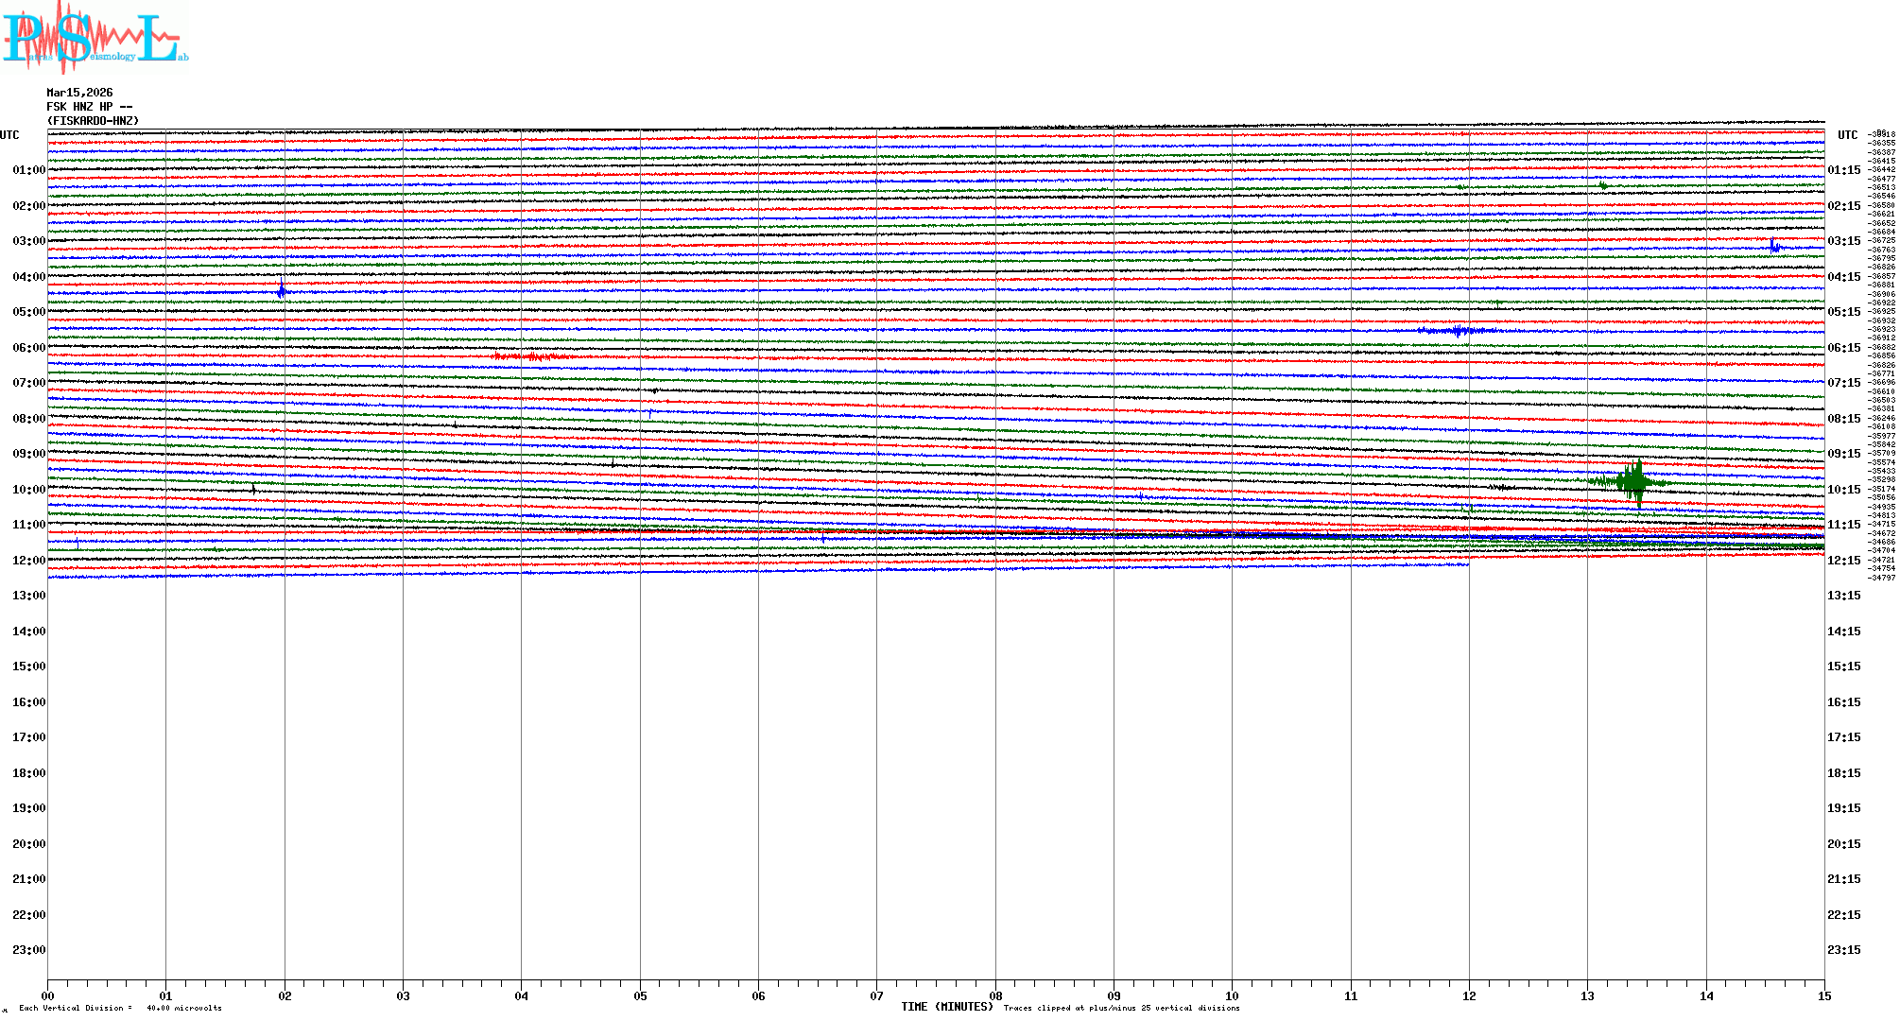Click the blue spike on the 03:15 trace
The image size is (1900, 1021).
pyautogui.click(x=1774, y=247)
